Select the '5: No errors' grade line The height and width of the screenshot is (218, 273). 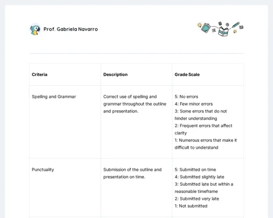click(187, 97)
